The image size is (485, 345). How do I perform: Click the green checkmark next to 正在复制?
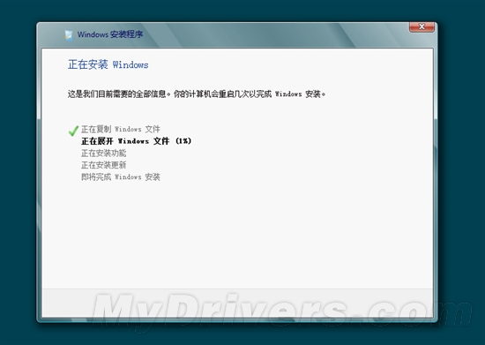[x=73, y=131]
